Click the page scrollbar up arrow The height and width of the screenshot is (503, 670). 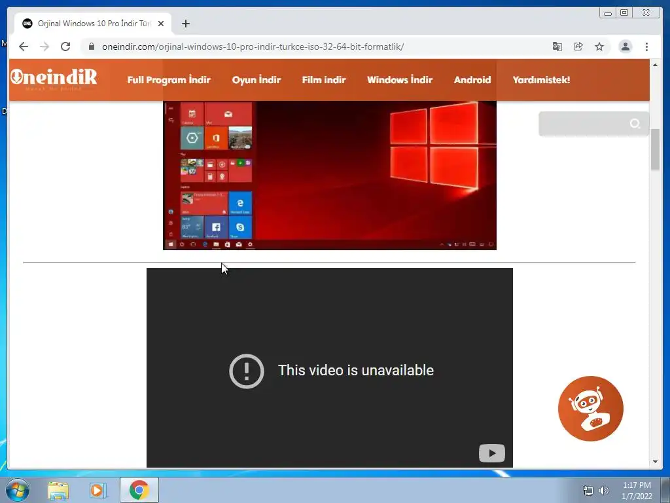(x=655, y=65)
